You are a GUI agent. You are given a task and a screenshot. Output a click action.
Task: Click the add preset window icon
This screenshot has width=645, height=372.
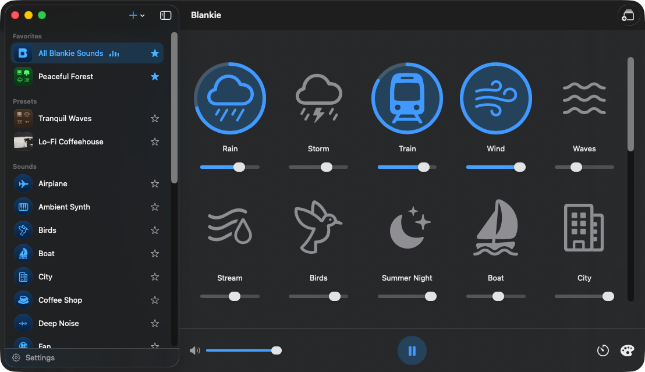(x=628, y=15)
